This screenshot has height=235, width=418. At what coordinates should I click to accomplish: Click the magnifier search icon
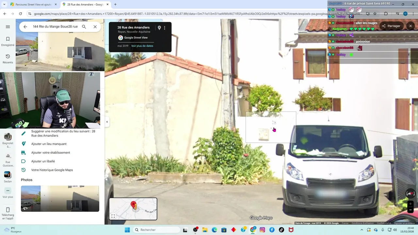pyautogui.click(x=84, y=27)
